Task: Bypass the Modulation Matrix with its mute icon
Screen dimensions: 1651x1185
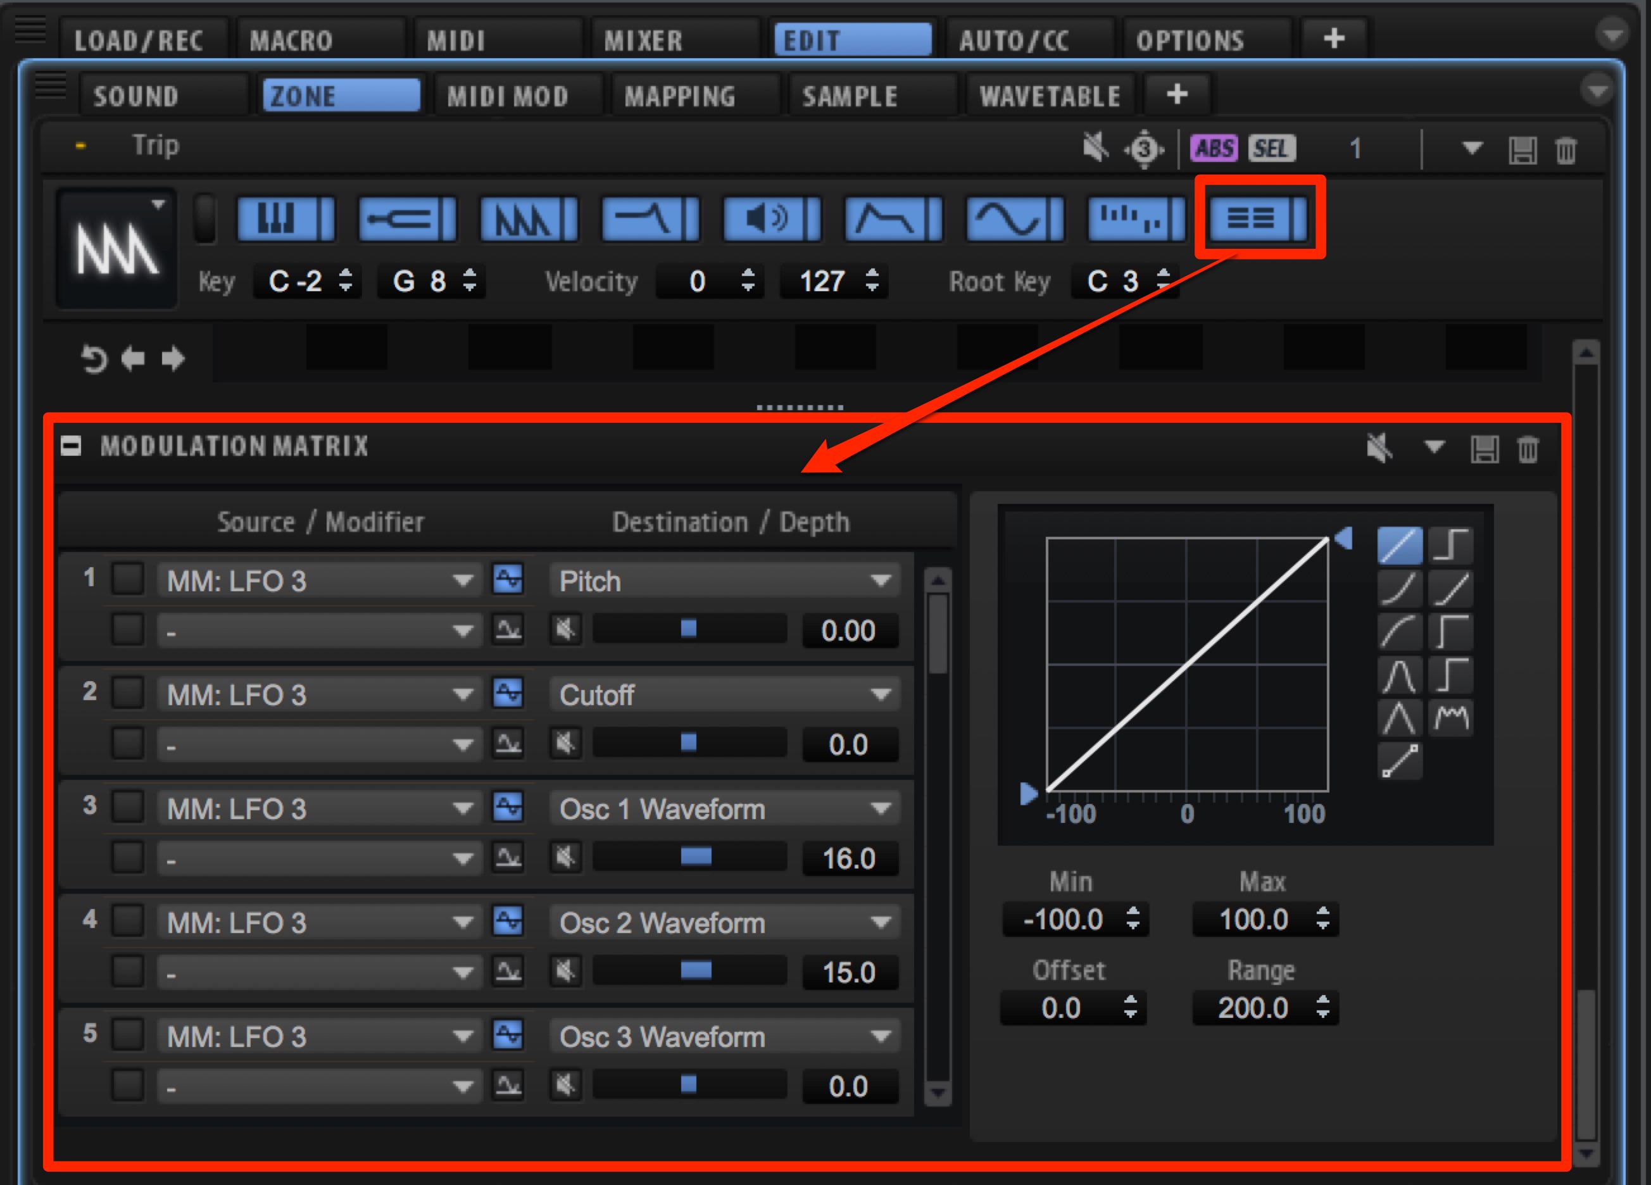Action: coord(1379,448)
